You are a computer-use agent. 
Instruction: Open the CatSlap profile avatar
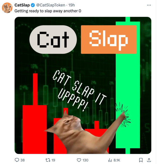(7, 8)
